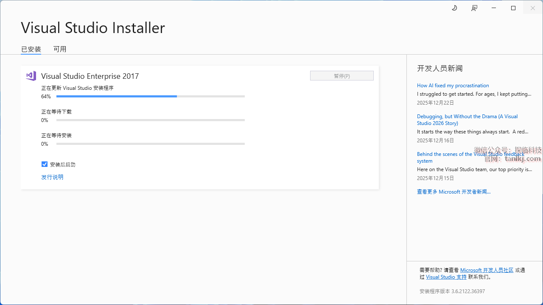This screenshot has width=543, height=305.
Task: Minimize the Visual Studio Installer window
Action: point(494,8)
